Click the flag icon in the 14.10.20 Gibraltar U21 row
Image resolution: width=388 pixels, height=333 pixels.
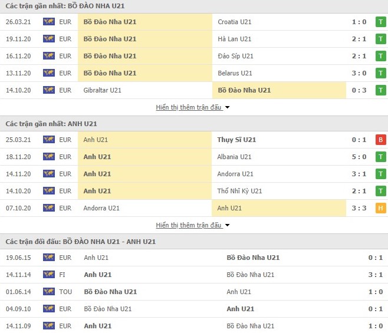(x=48, y=90)
